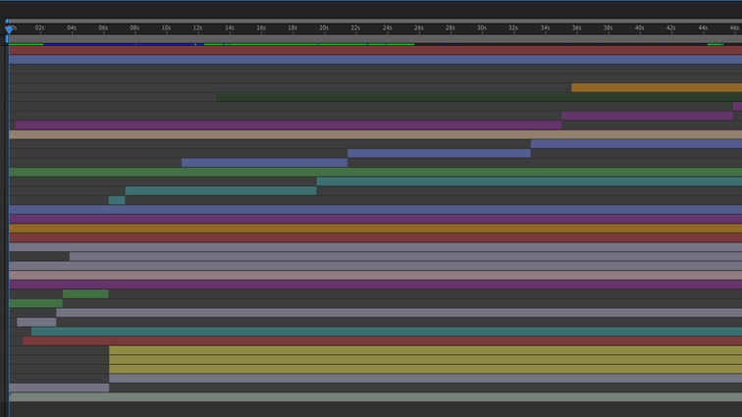
Task: Select the gray layer bar starting at 04s
Action: 405,256
